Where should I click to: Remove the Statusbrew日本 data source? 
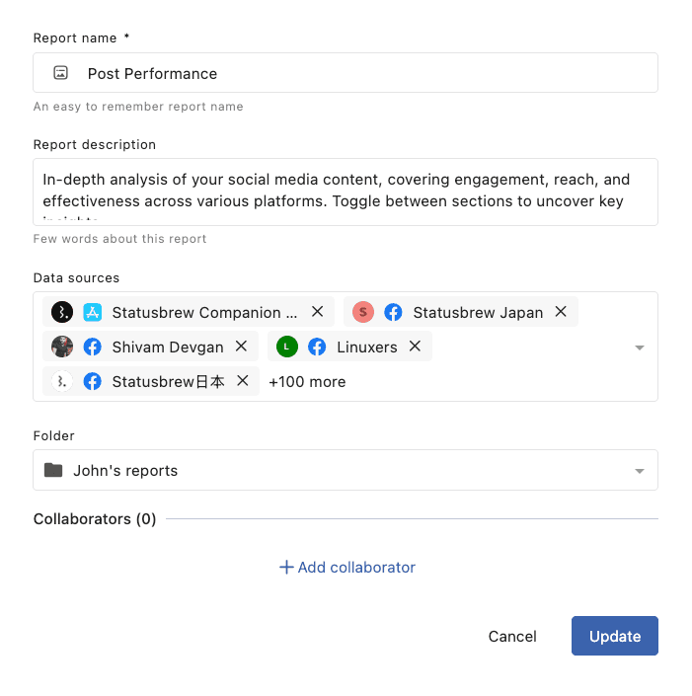click(x=242, y=381)
